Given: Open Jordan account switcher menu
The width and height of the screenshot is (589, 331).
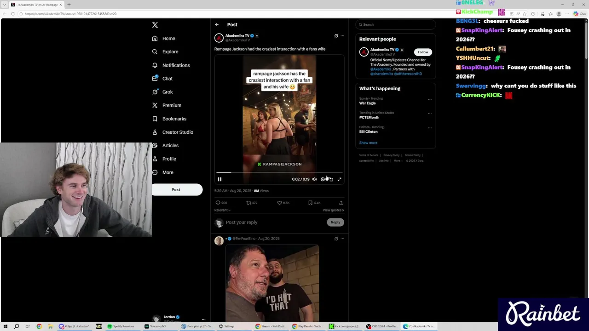Looking at the screenshot, I should click(x=179, y=318).
